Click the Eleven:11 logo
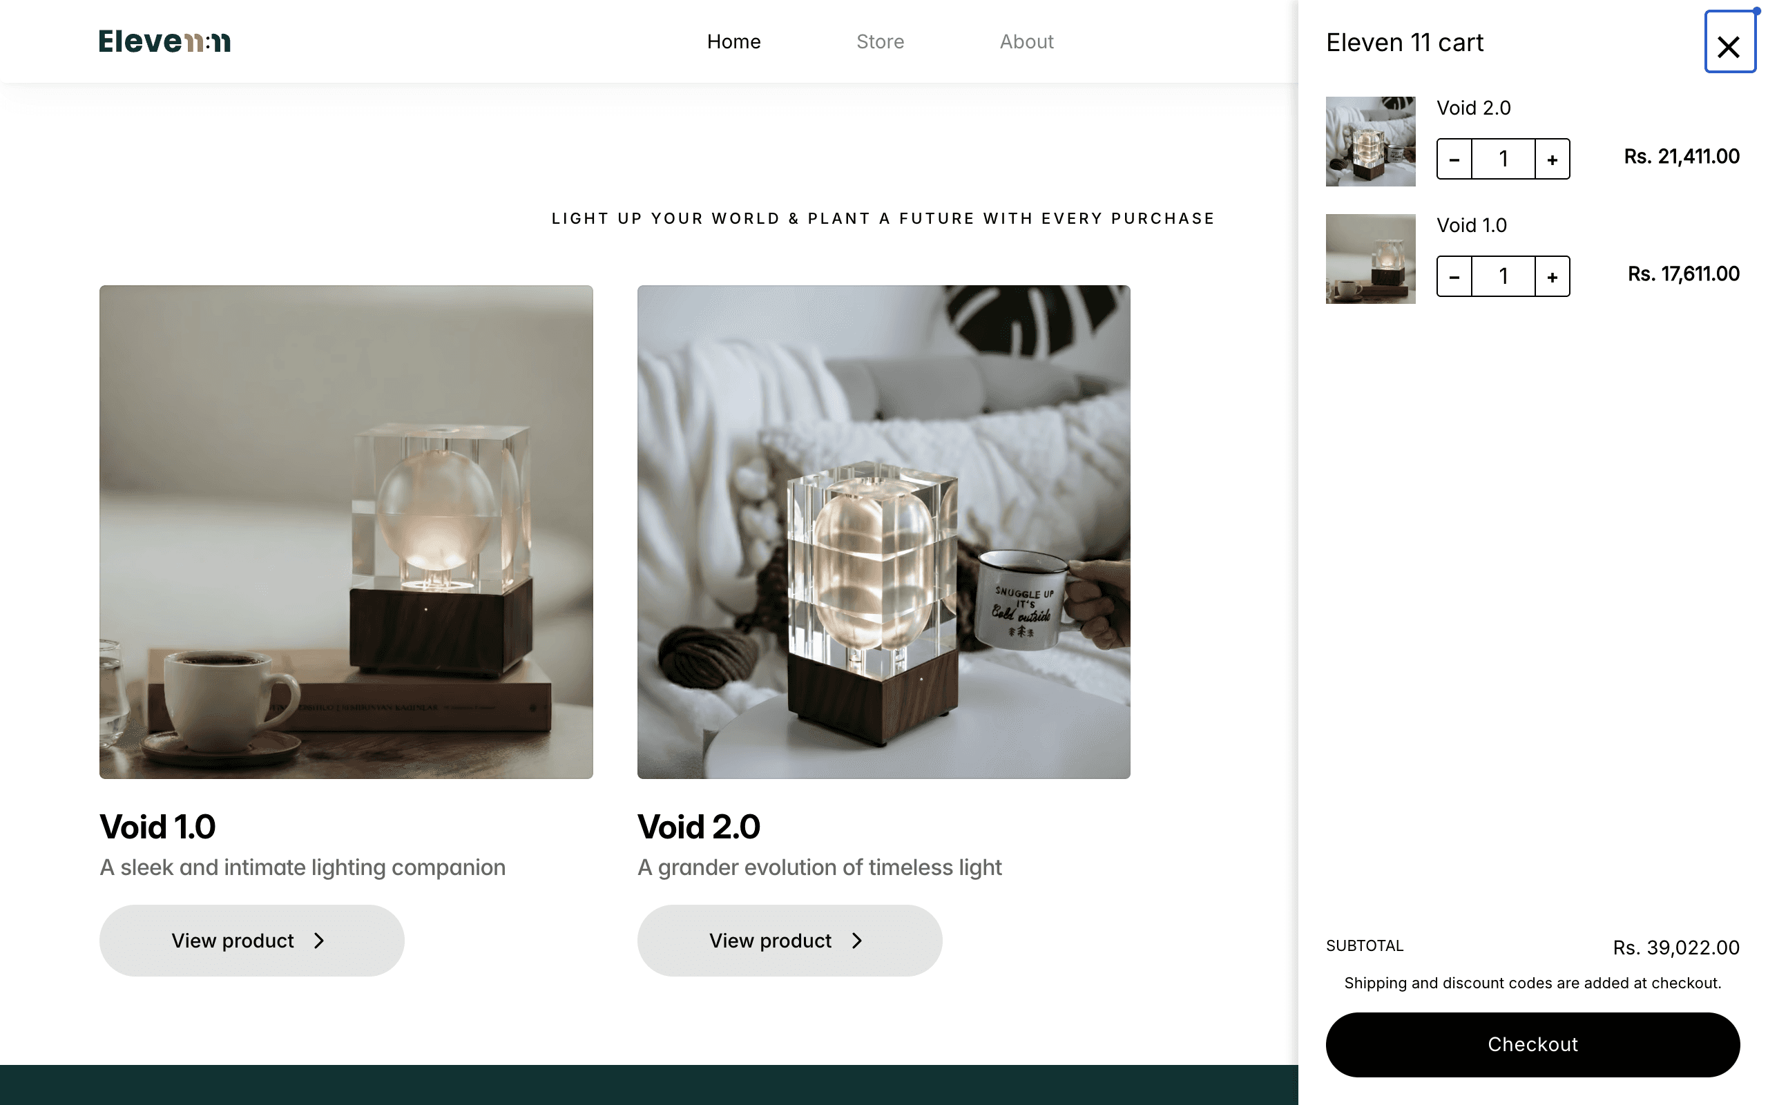1768x1105 pixels. click(164, 41)
